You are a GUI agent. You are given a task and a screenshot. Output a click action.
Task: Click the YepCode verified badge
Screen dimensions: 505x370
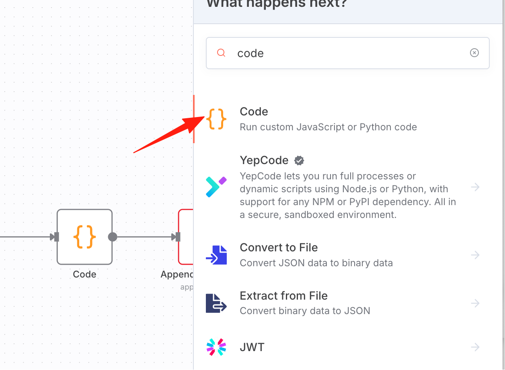pos(299,160)
